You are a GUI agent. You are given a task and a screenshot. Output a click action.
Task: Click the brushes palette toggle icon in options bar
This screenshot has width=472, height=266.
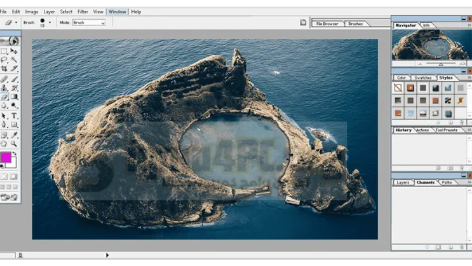point(303,23)
